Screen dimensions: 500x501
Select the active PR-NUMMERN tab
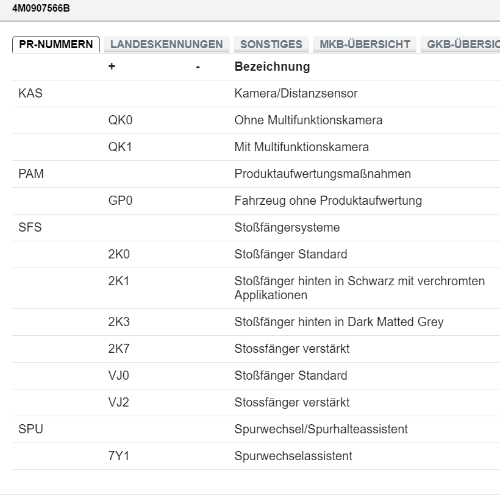[56, 44]
